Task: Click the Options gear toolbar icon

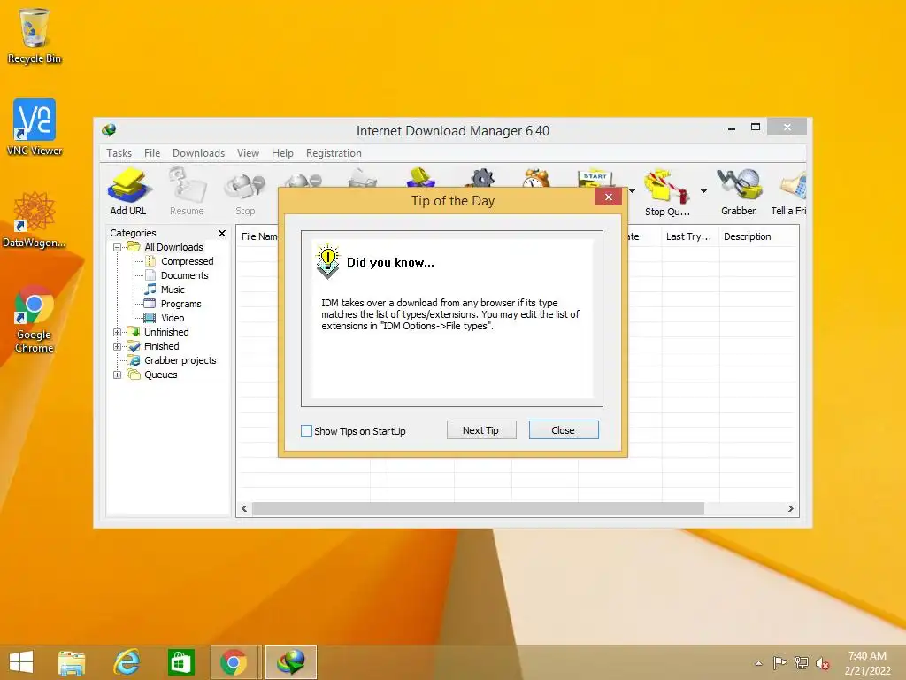Action: [x=482, y=177]
